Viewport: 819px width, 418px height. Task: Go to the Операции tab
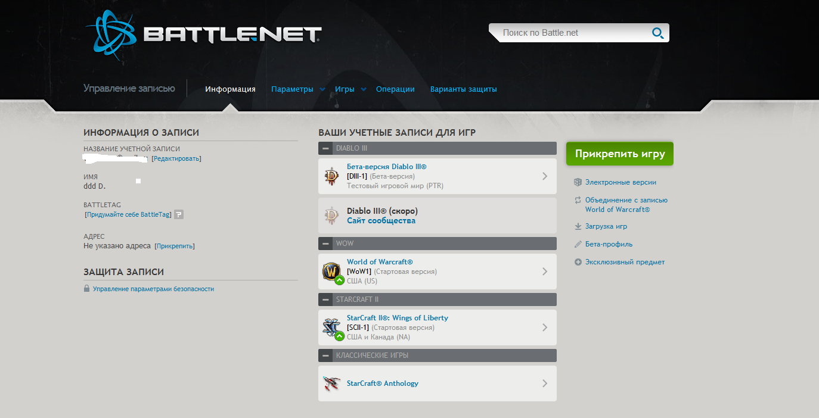(395, 89)
